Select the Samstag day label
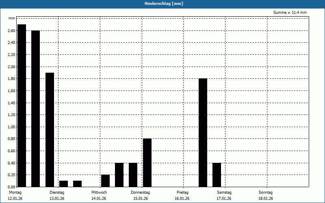Image resolution: width=325 pixels, height=203 pixels. tap(224, 192)
